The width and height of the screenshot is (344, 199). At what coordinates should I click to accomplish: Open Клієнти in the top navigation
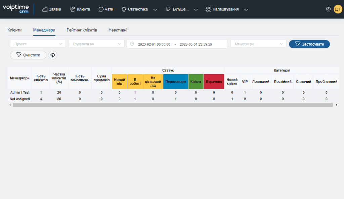[80, 9]
